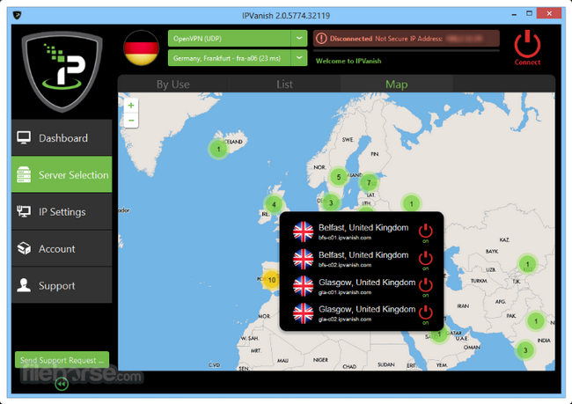This screenshot has height=404, width=572.
Task: Open the Dashboard sidebar item
Action: pos(62,137)
